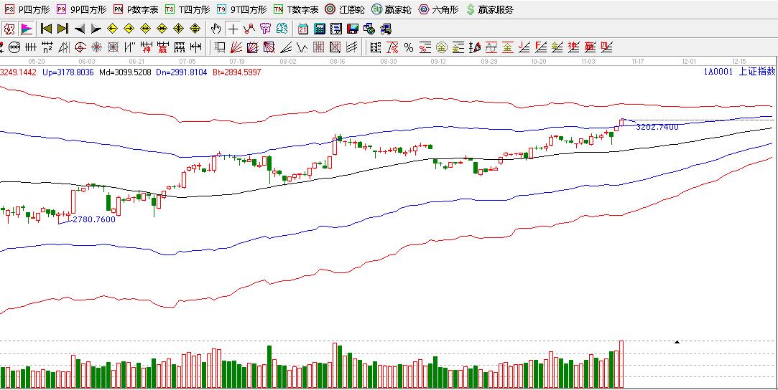
Task: Open 江恩轮 Gann wheel
Action: coord(345,9)
